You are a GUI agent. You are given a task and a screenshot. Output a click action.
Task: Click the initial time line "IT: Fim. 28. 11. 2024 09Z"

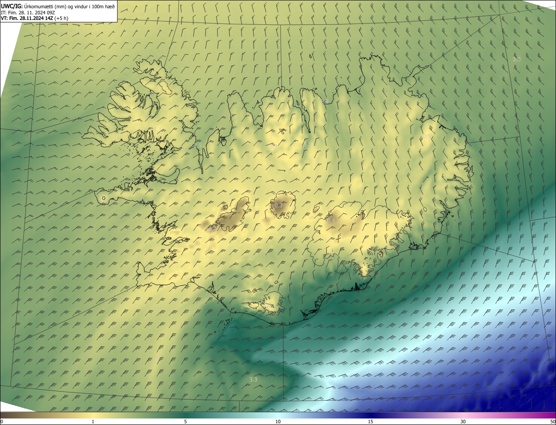tap(28, 13)
